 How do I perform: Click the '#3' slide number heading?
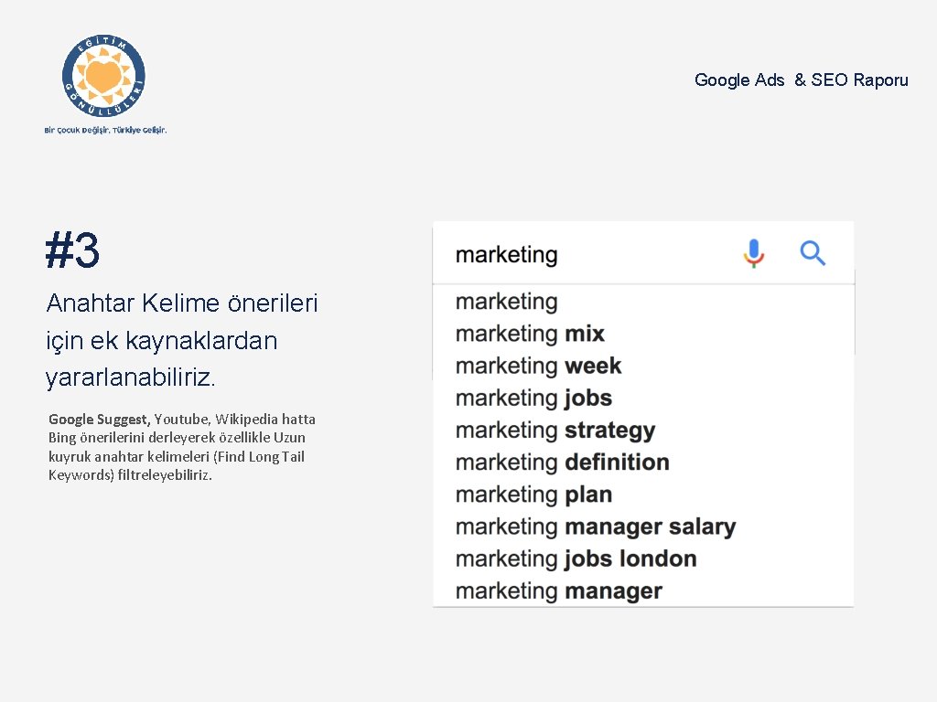pos(72,250)
